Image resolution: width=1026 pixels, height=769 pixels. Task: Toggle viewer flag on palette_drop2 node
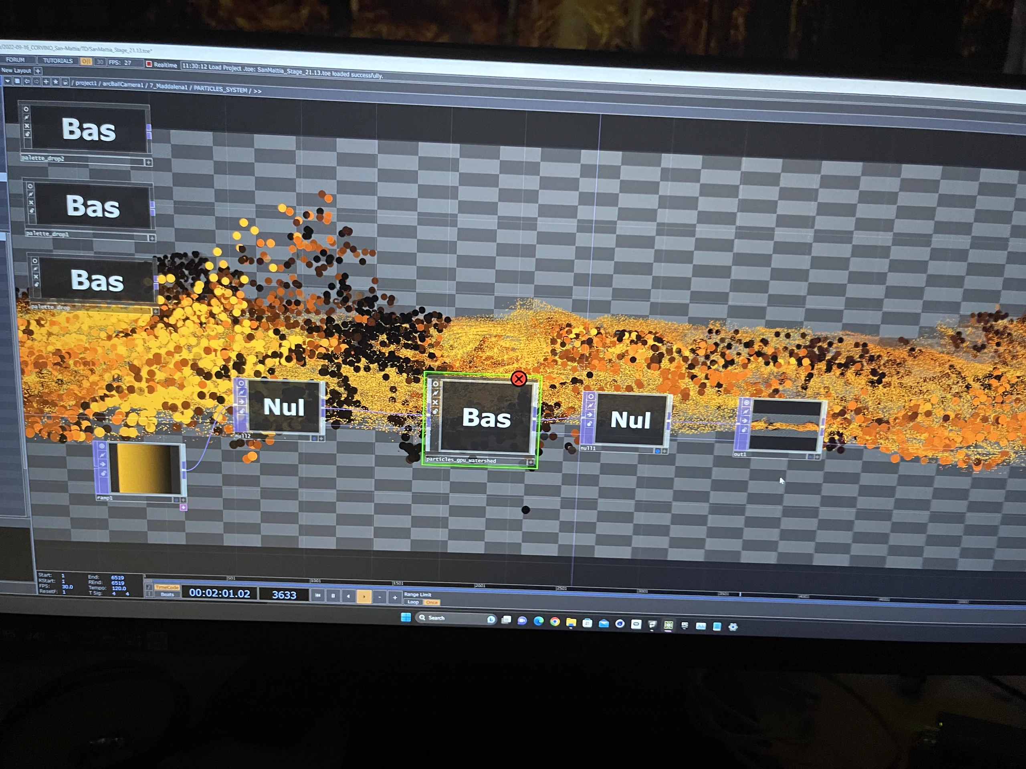(26, 109)
